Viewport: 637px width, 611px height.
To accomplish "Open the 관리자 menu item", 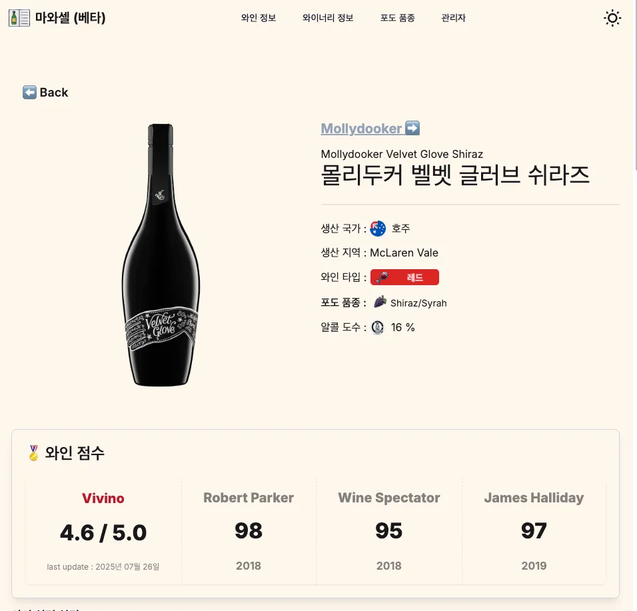I will pyautogui.click(x=453, y=18).
